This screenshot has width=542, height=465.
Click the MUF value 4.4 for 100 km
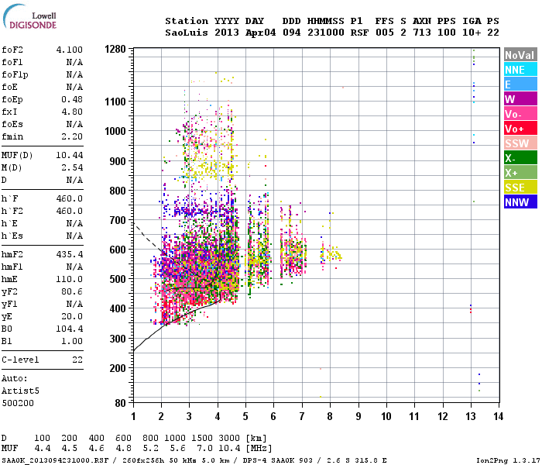[42, 449]
